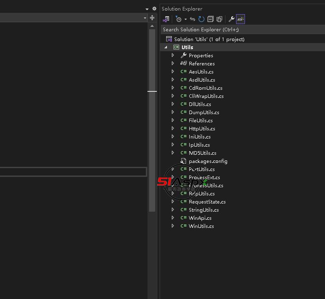Image resolution: width=325 pixels, height=299 pixels.
Task: Select the HttpUtils.cs file
Action: [202, 128]
